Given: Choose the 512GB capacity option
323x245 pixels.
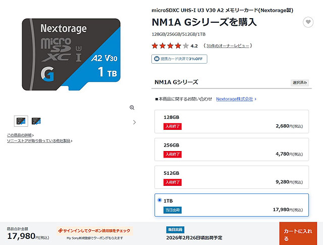Looking at the screenshot, I should pos(232,177).
